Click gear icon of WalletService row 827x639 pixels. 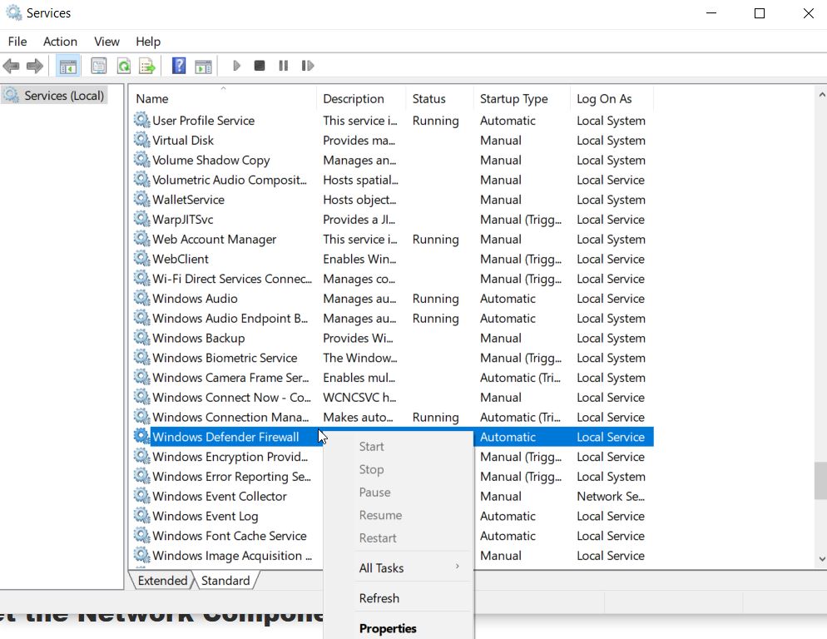[141, 200]
